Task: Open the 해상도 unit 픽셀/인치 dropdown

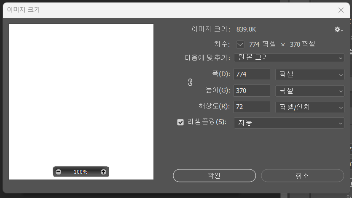Action: (x=309, y=107)
